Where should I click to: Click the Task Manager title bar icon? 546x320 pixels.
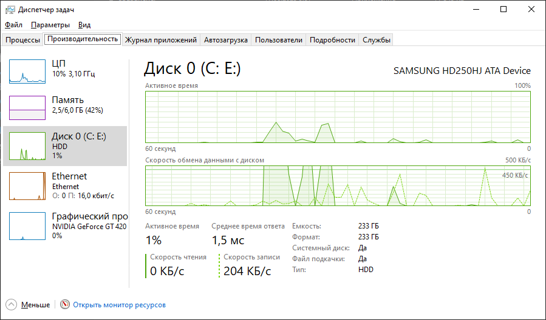tap(10, 10)
